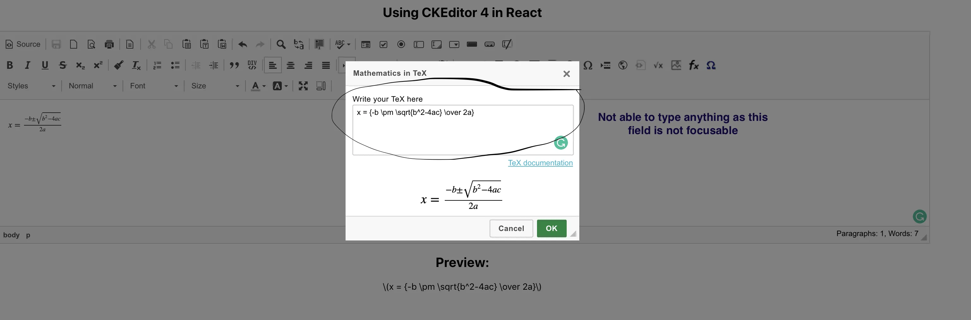The height and width of the screenshot is (320, 971).
Task: Insert a Page Break
Action: (x=605, y=65)
